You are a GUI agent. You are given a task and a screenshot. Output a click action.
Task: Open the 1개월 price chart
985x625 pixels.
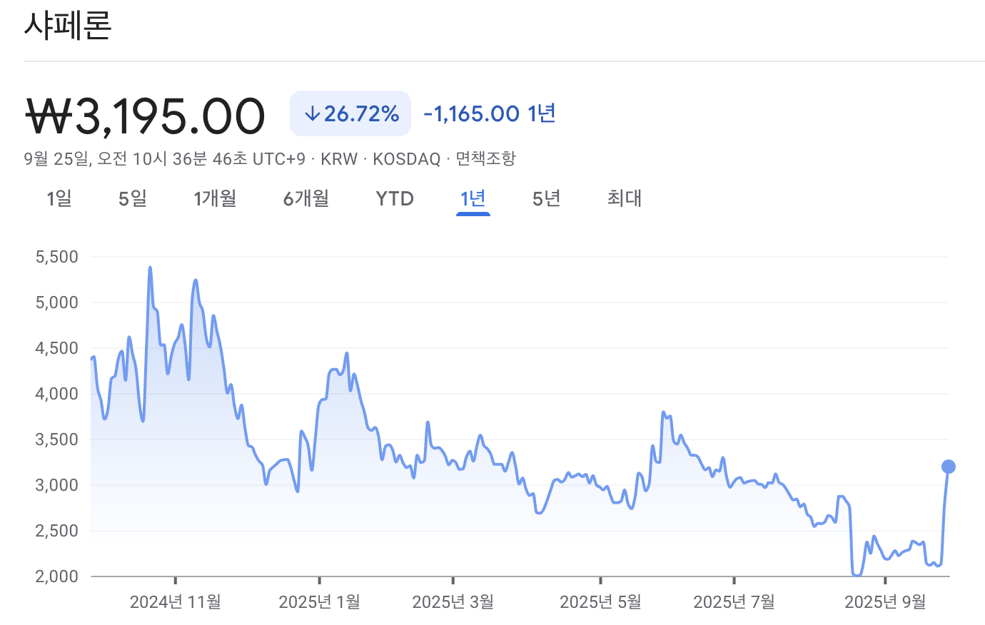tap(215, 198)
